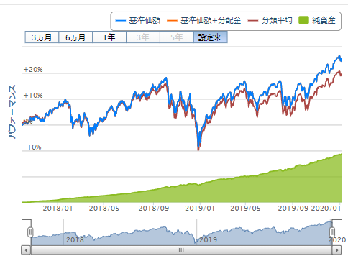Image resolution: width=348 pixels, height=261 pixels.
Task: Click the 2019/09 x-axis label
Action: (x=293, y=208)
